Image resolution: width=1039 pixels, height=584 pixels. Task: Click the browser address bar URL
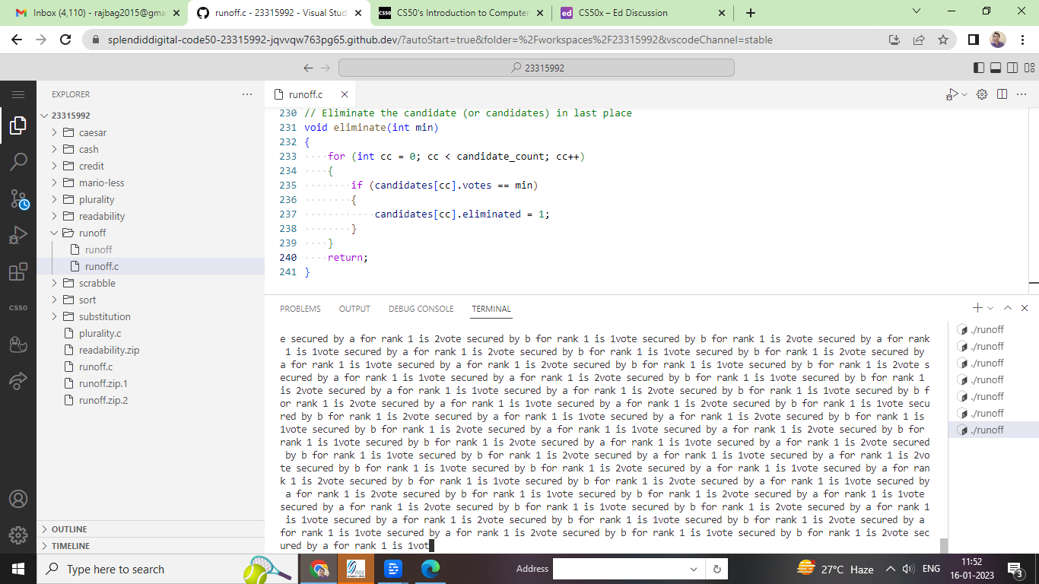click(440, 40)
